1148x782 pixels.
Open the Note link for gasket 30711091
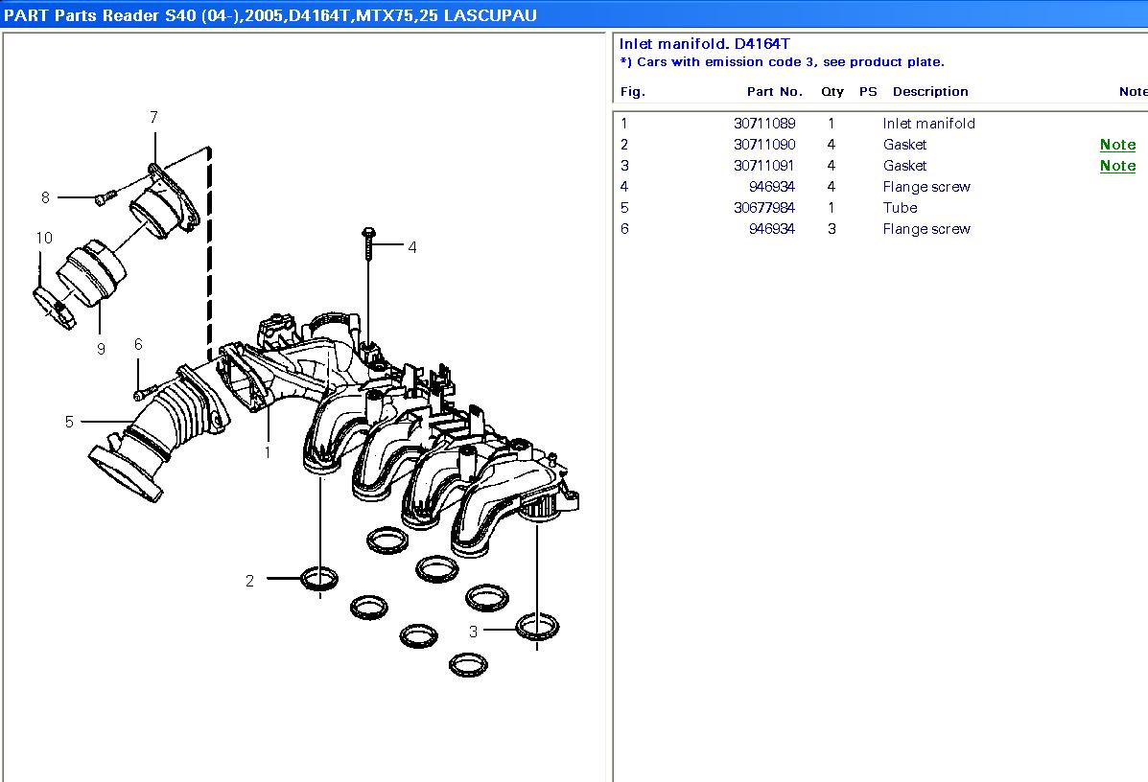[1117, 166]
